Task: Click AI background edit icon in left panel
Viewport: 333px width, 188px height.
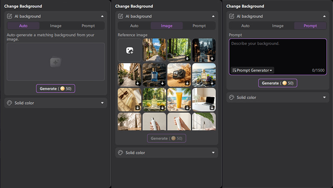Action: pyautogui.click(x=10, y=16)
